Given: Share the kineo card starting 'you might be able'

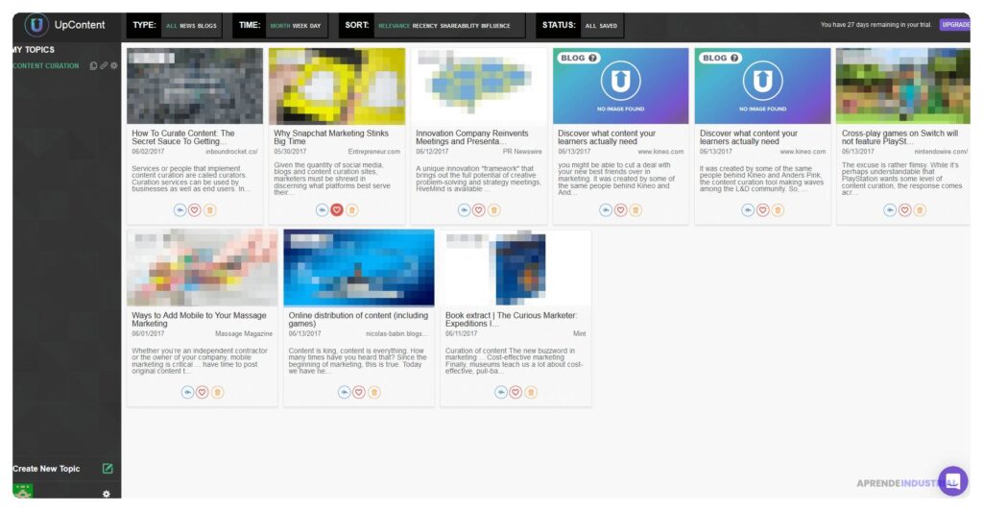Looking at the screenshot, I should (x=606, y=210).
